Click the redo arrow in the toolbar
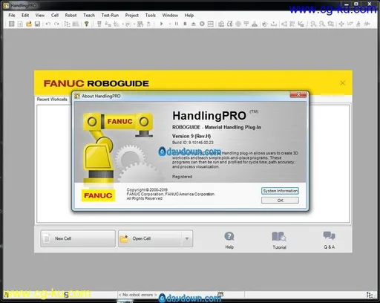380x303 pixels. [56, 24]
